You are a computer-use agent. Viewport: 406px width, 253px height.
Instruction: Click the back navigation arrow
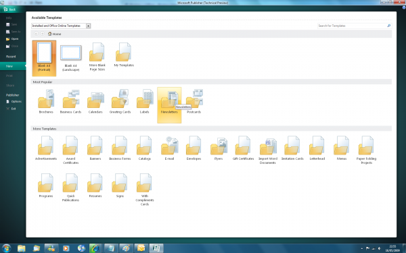pos(37,34)
